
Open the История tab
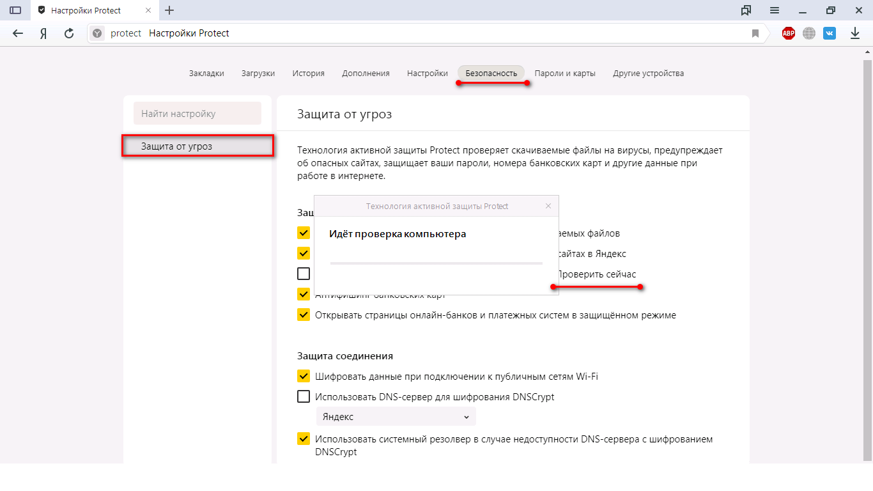point(309,73)
